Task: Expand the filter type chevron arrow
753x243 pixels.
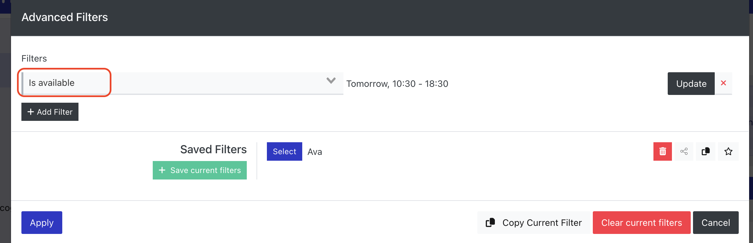Action: pyautogui.click(x=331, y=81)
